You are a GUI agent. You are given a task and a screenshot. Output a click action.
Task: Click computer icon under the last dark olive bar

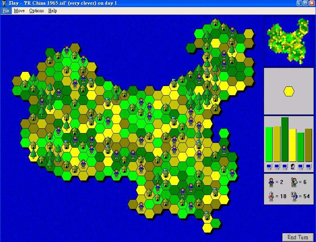[x=309, y=167]
